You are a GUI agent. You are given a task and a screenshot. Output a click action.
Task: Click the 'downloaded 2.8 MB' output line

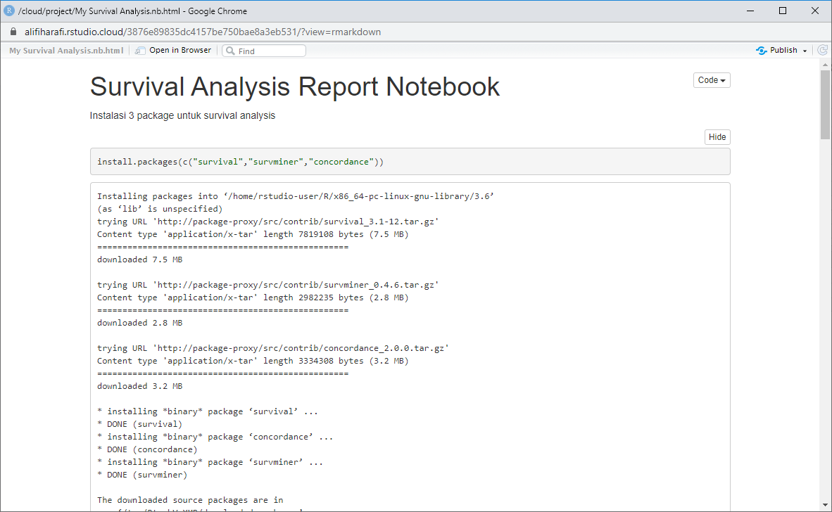tap(139, 323)
